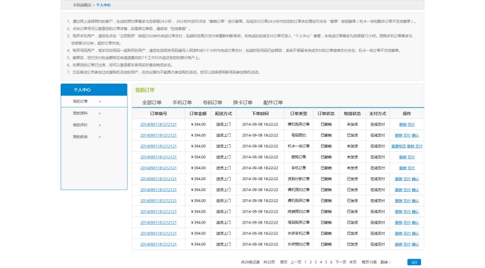
Task: Open order number of the 团购订单 row
Action: click(158, 157)
